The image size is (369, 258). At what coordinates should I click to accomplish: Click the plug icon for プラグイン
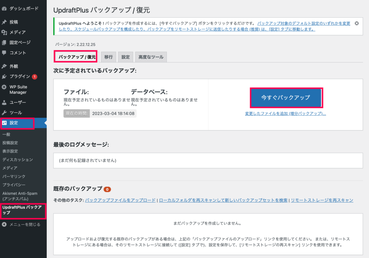pos(4,77)
